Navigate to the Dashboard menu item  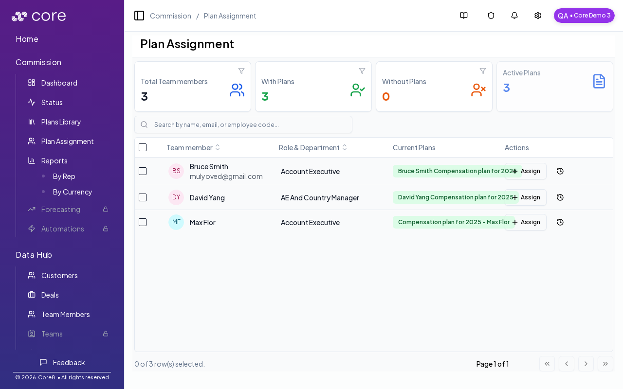(x=59, y=83)
